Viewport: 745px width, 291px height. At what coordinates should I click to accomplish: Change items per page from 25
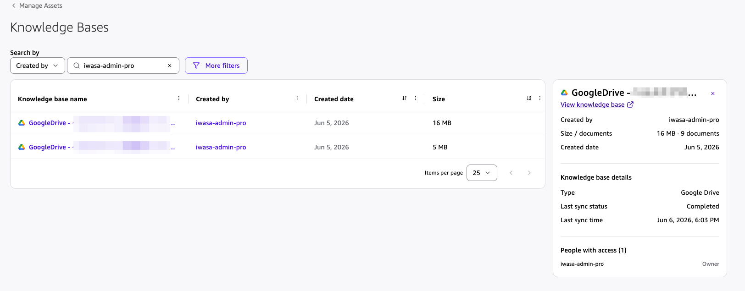coord(482,173)
